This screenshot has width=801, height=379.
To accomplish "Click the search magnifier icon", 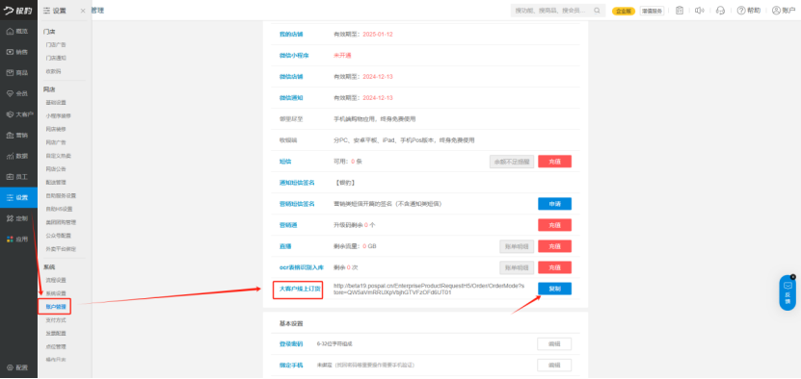I will pos(597,11).
